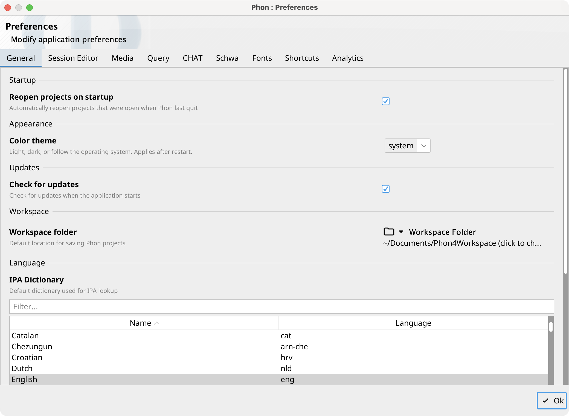Click the ~/Documents/Phon4Workspace path link
Image resolution: width=569 pixels, height=416 pixels.
click(x=462, y=243)
